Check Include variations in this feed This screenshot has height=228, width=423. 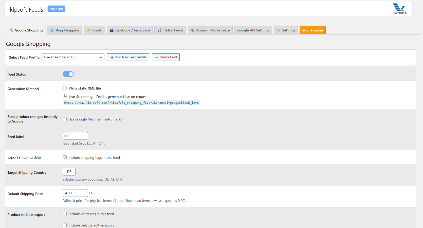click(65, 214)
